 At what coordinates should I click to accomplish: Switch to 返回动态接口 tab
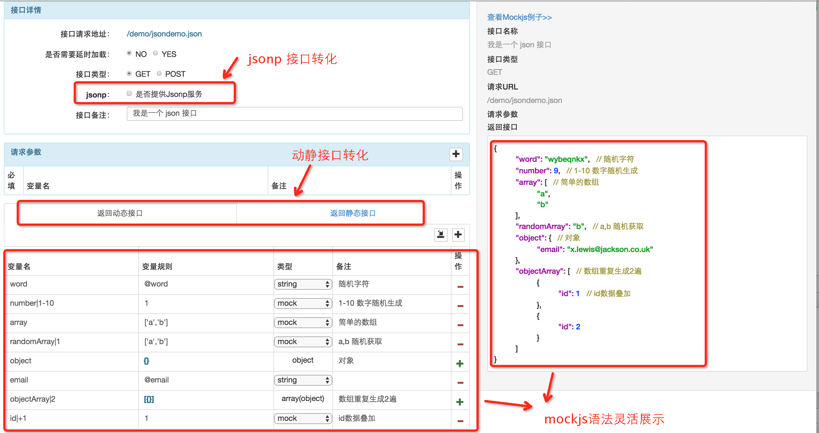tap(120, 213)
